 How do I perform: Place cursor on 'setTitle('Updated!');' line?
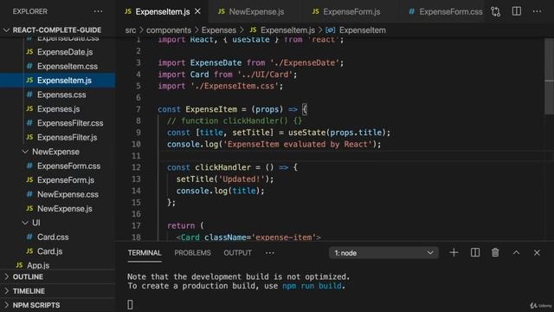225,179
